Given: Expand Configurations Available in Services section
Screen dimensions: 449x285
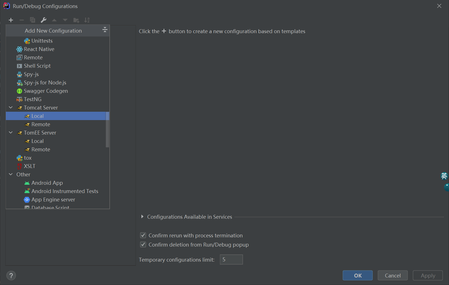Looking at the screenshot, I should 142,217.
